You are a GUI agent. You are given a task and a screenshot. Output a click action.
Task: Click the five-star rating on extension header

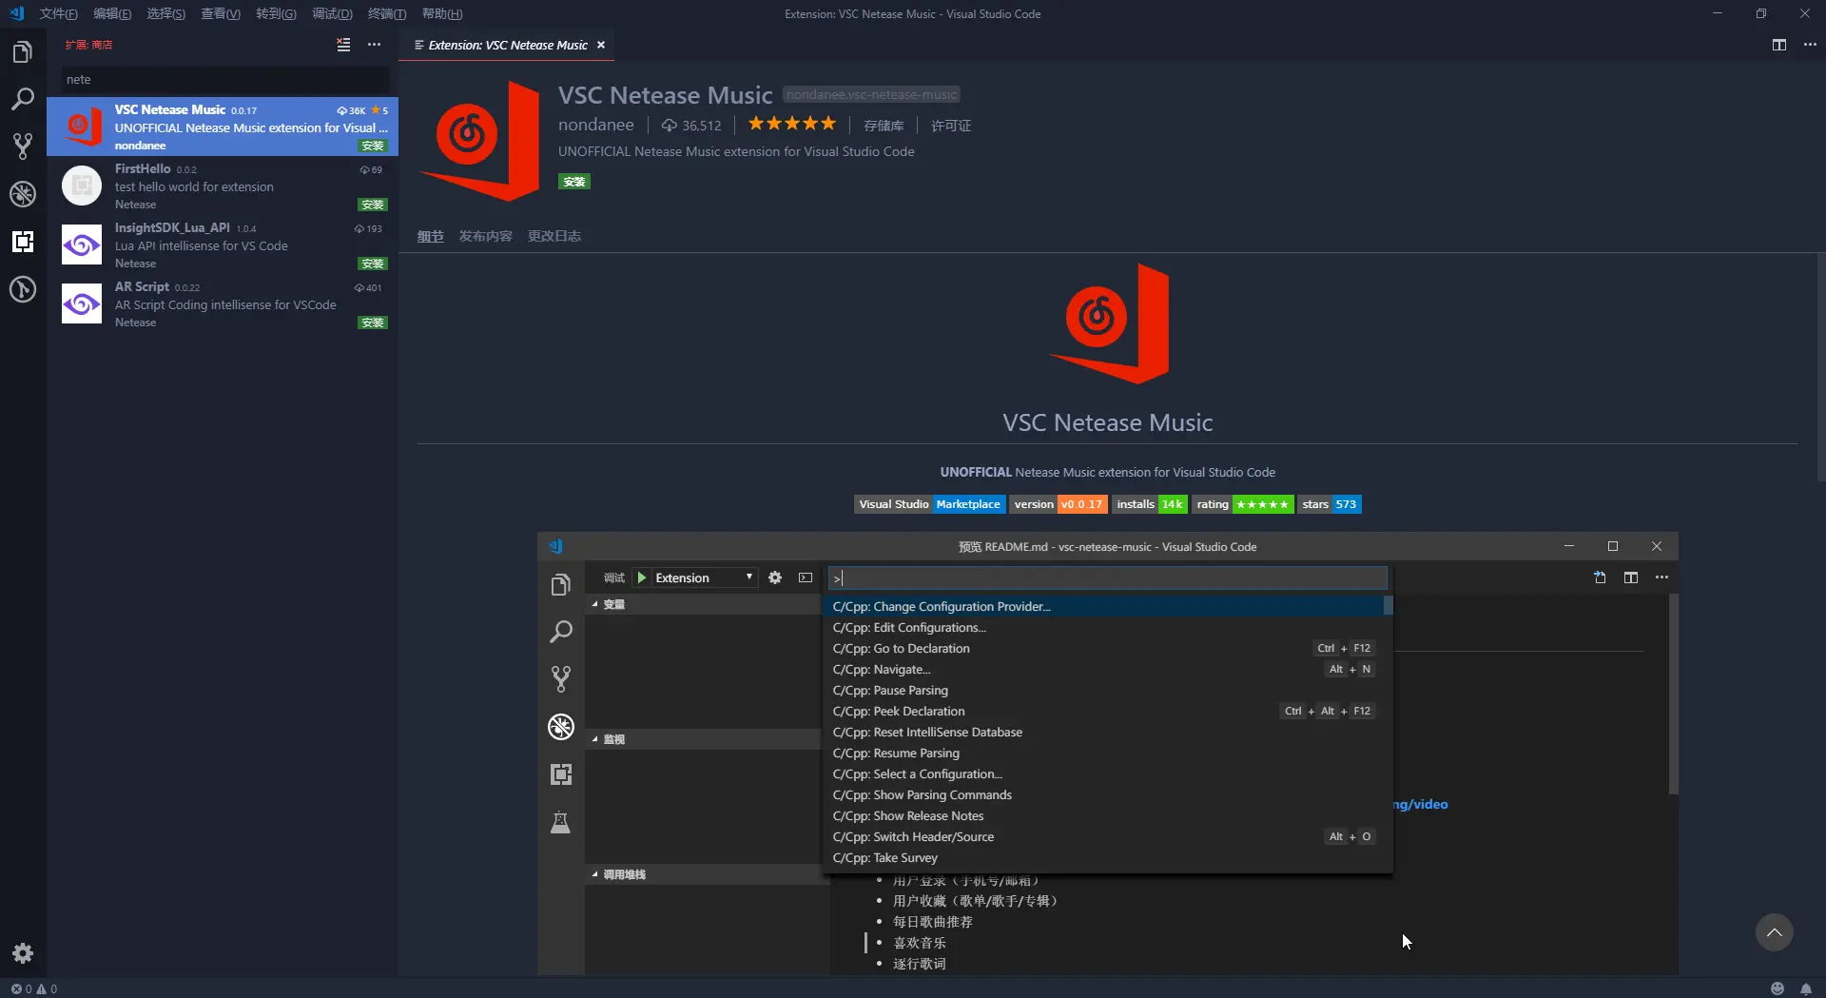791,124
